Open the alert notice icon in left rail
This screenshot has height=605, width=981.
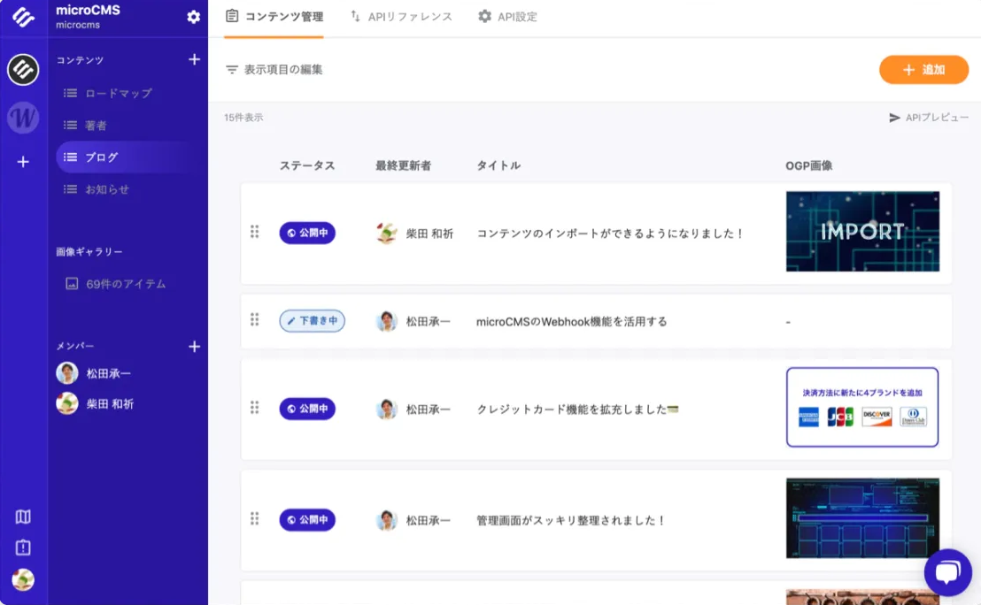(x=23, y=548)
